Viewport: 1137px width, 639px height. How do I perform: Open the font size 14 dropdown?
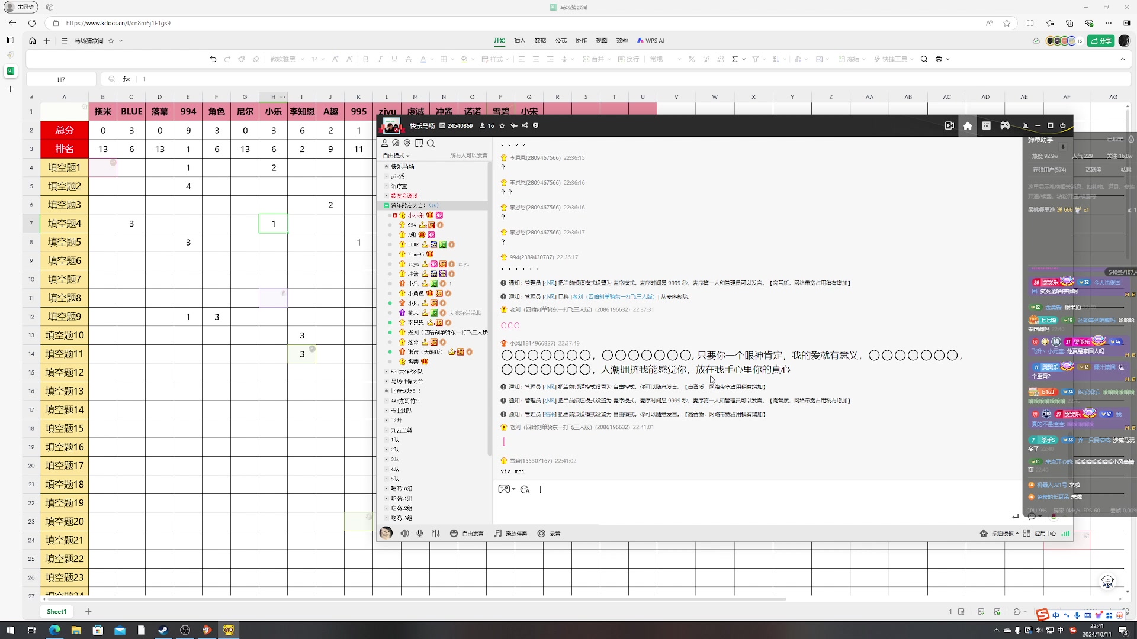click(x=318, y=59)
